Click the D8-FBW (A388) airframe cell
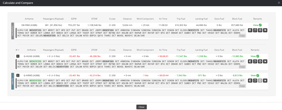The height and width of the screenshot is (110, 282). click(x=29, y=25)
